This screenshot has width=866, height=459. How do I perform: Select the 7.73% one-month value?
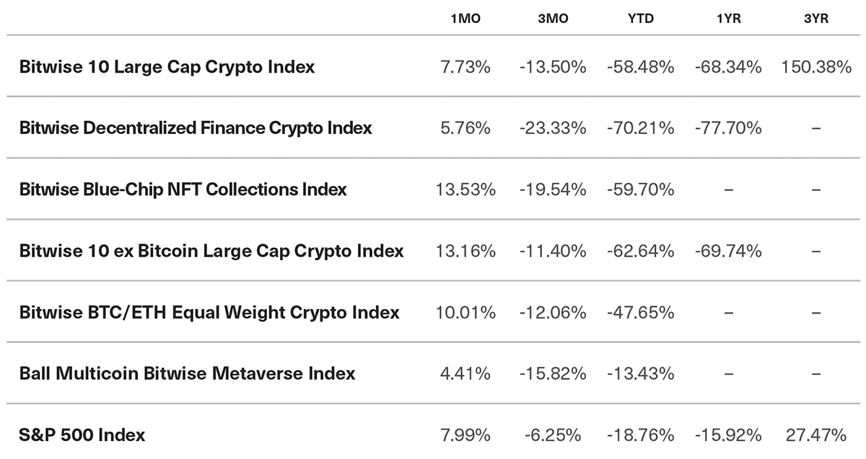coord(465,67)
